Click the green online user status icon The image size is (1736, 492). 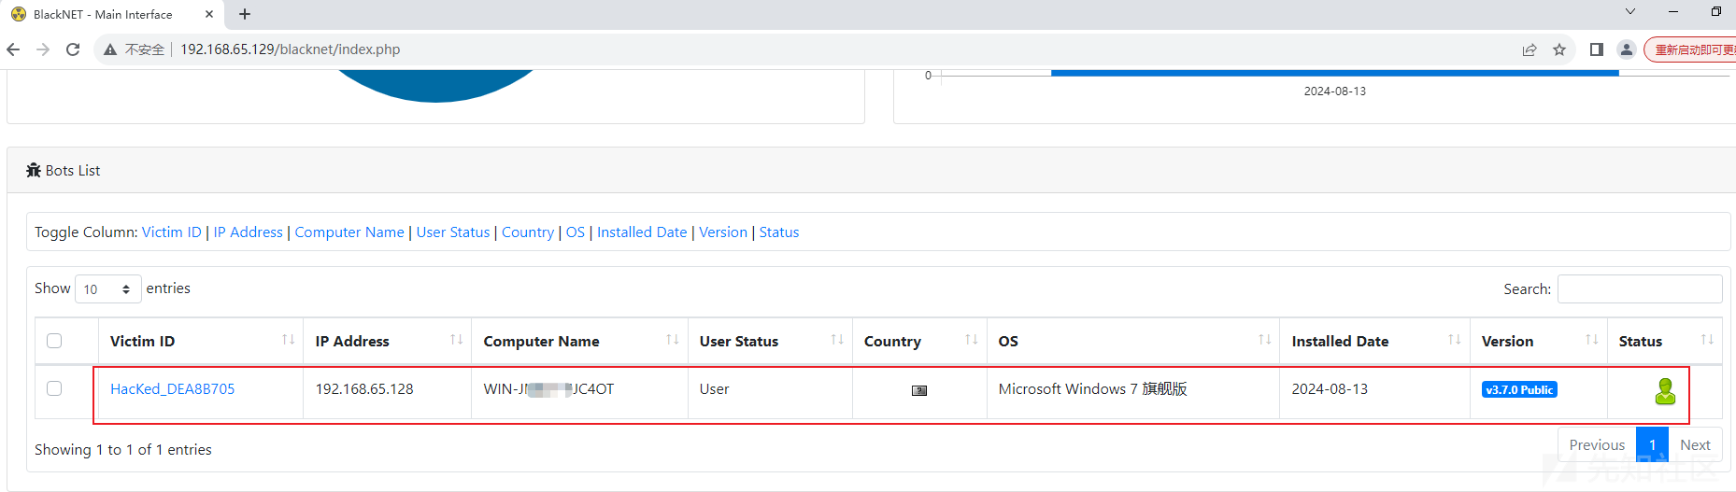pyautogui.click(x=1665, y=391)
